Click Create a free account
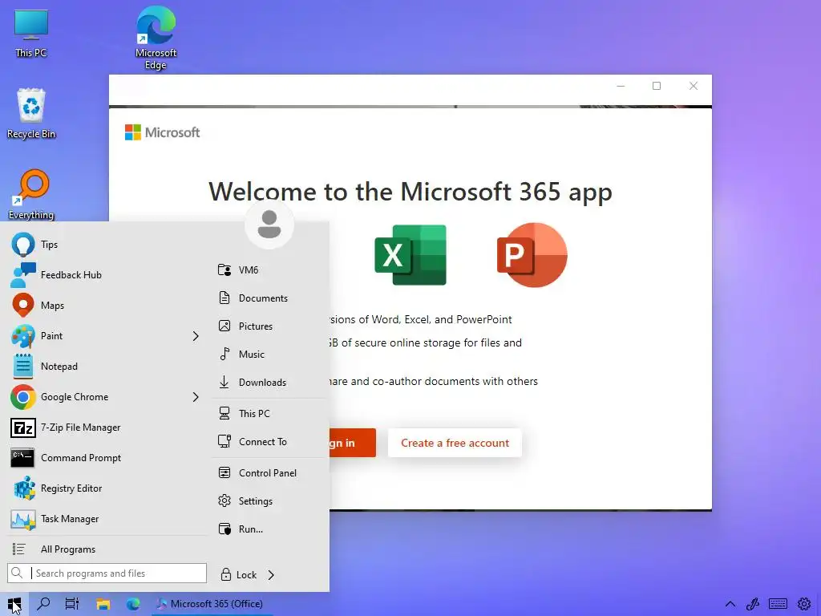 [x=455, y=443]
